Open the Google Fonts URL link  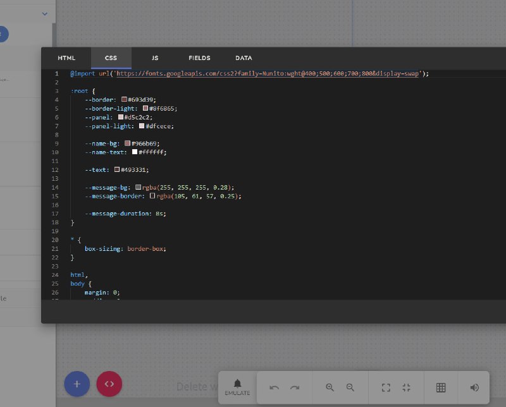pyautogui.click(x=268, y=73)
